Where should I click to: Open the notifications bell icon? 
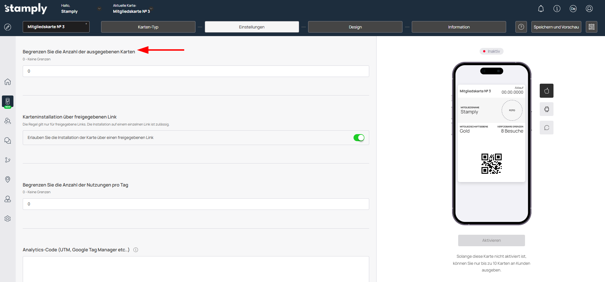coord(541,9)
